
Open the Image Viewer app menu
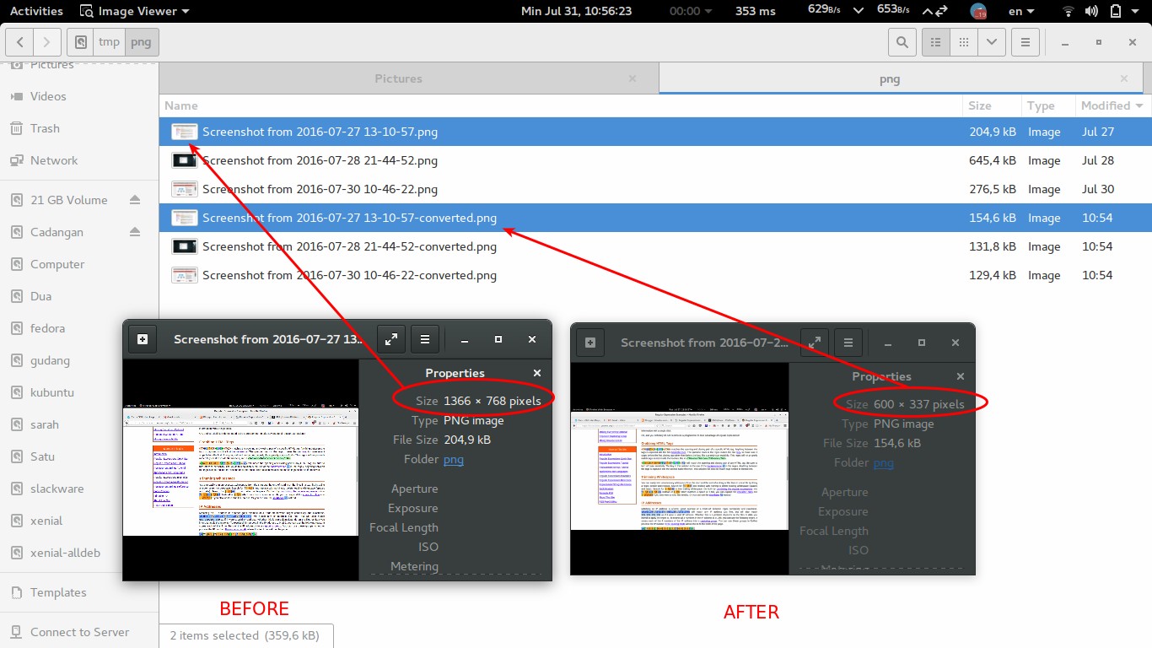click(x=135, y=11)
